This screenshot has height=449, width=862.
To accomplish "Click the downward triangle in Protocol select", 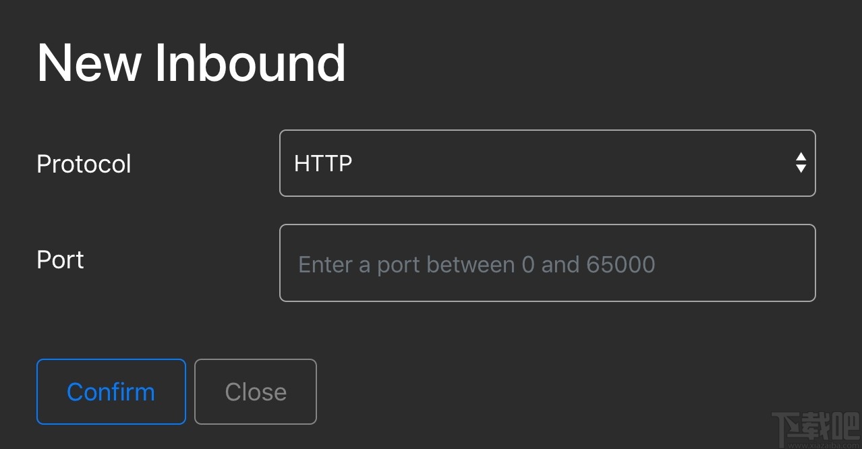I will pos(801,169).
